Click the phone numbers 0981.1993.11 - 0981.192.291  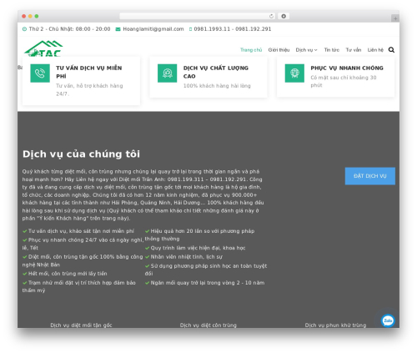233,29
